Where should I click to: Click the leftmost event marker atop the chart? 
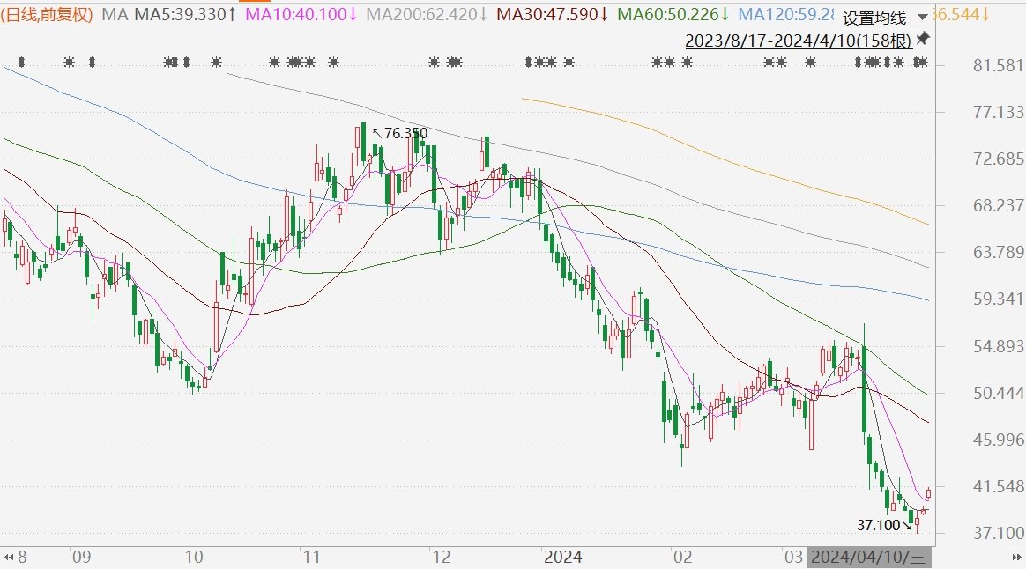point(22,62)
